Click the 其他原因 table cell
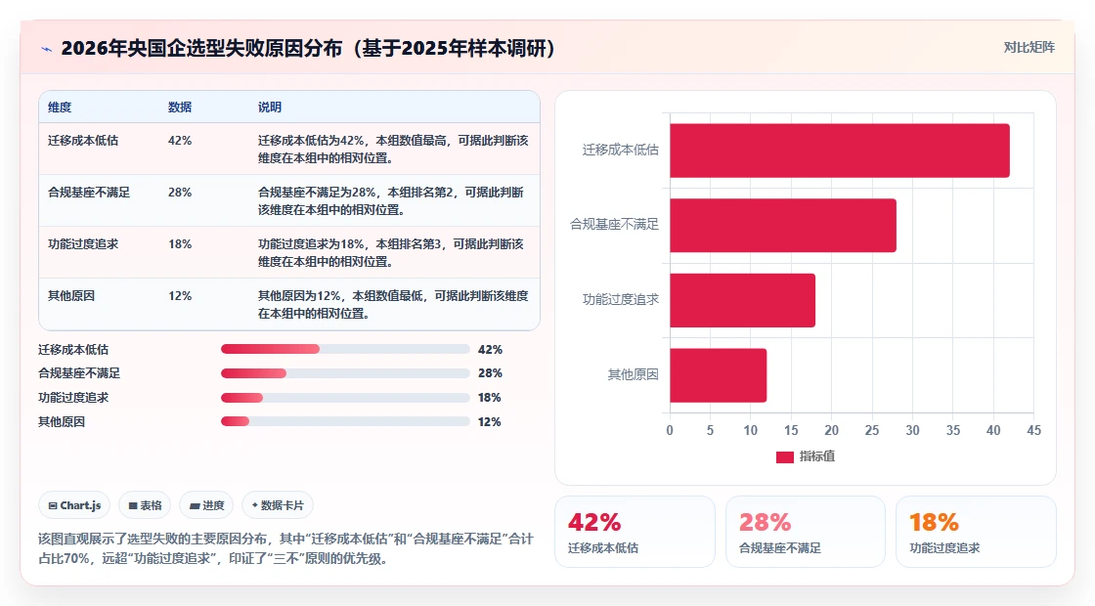Screen dimensions: 1095x606 tap(70, 295)
